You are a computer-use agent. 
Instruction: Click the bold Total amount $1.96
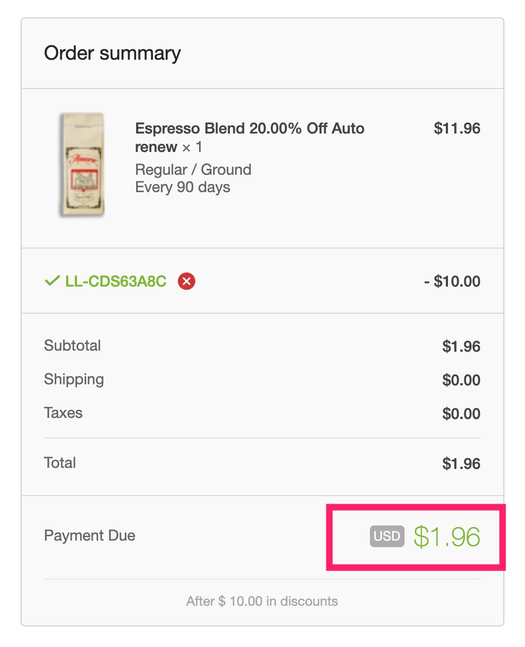pos(461,464)
